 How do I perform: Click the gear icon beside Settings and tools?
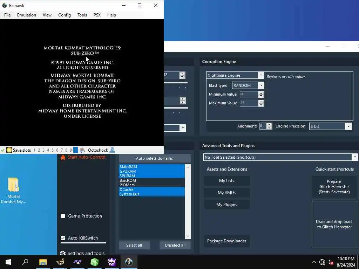[62, 253]
